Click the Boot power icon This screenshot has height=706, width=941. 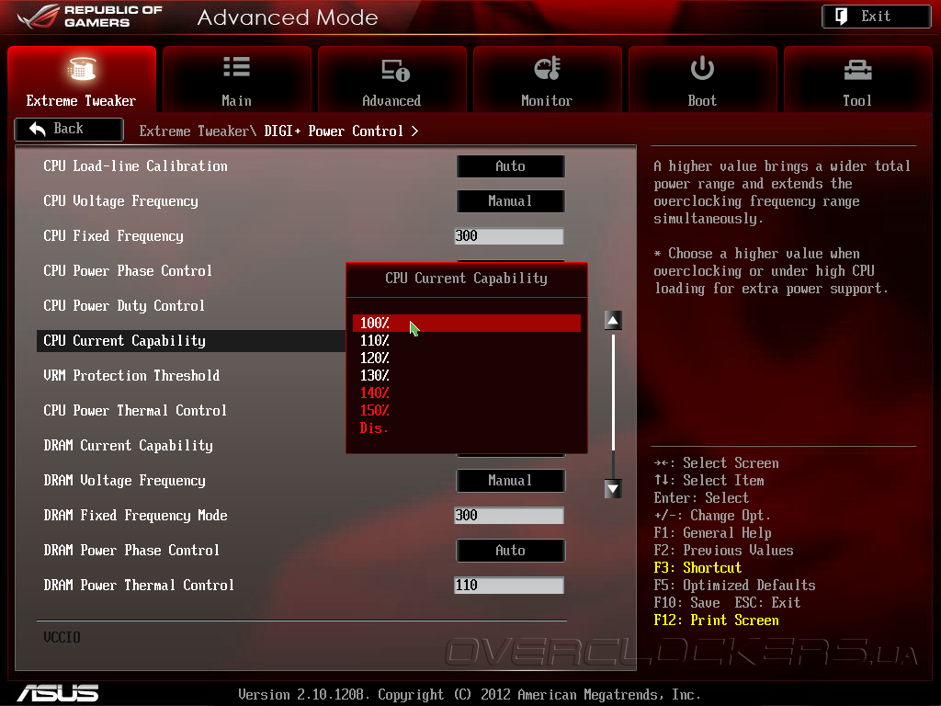702,68
